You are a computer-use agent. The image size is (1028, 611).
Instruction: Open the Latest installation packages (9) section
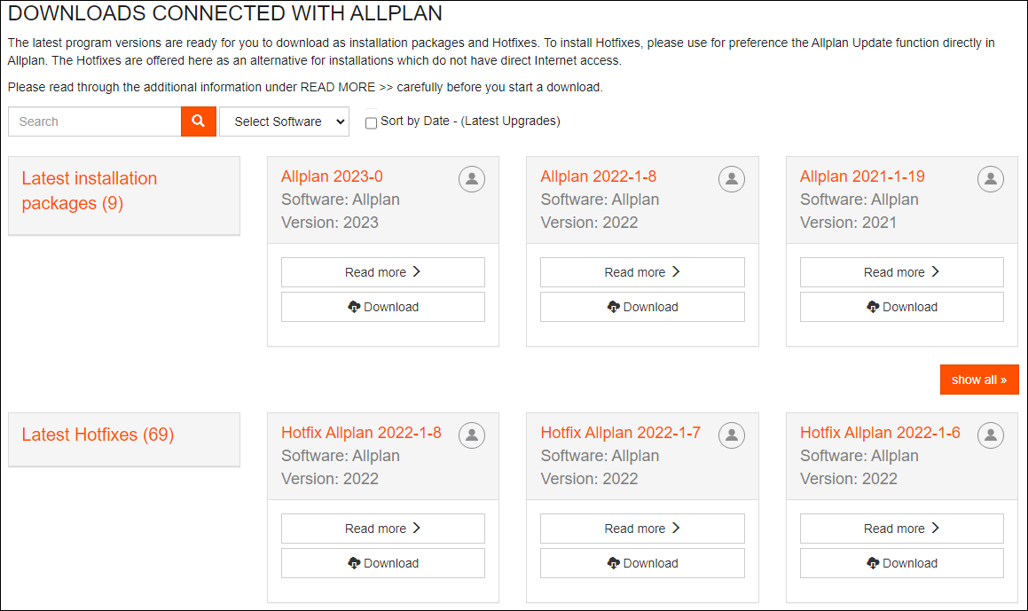point(89,191)
